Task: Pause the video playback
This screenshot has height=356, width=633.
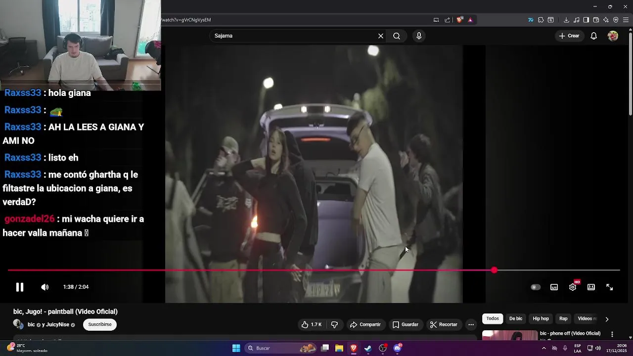Action: [20, 287]
